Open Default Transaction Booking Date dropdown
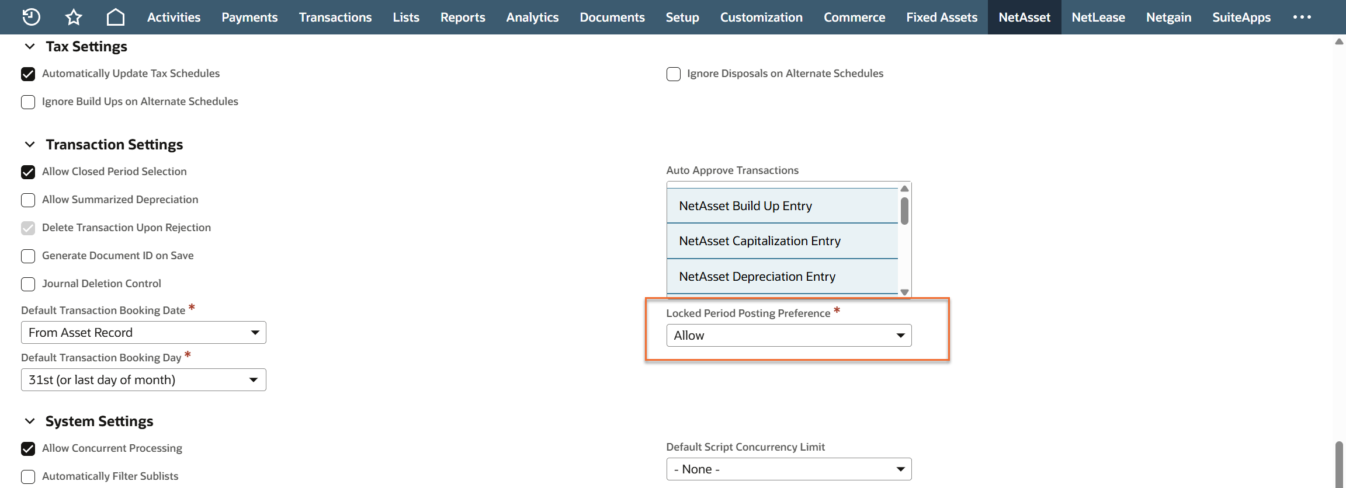 [143, 333]
